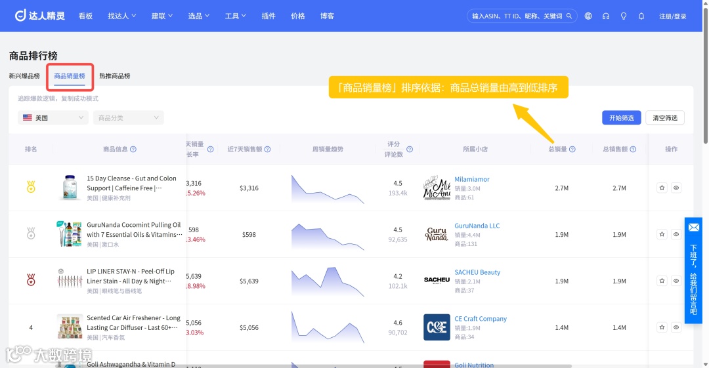This screenshot has height=368, width=709.
Task: Show help for 7天销量增长率 column
Action: coord(210,149)
